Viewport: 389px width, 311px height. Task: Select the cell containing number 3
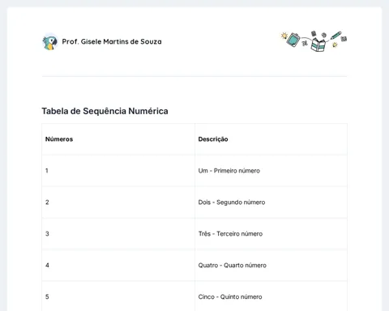click(118, 234)
